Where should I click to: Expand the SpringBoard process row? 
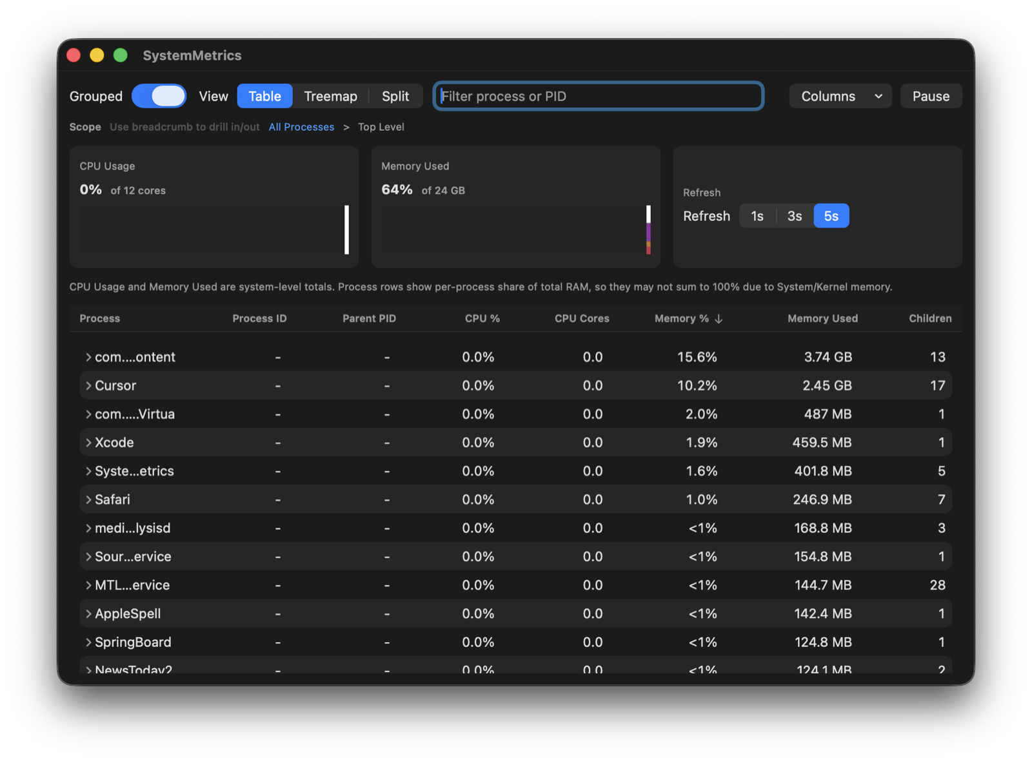(88, 642)
